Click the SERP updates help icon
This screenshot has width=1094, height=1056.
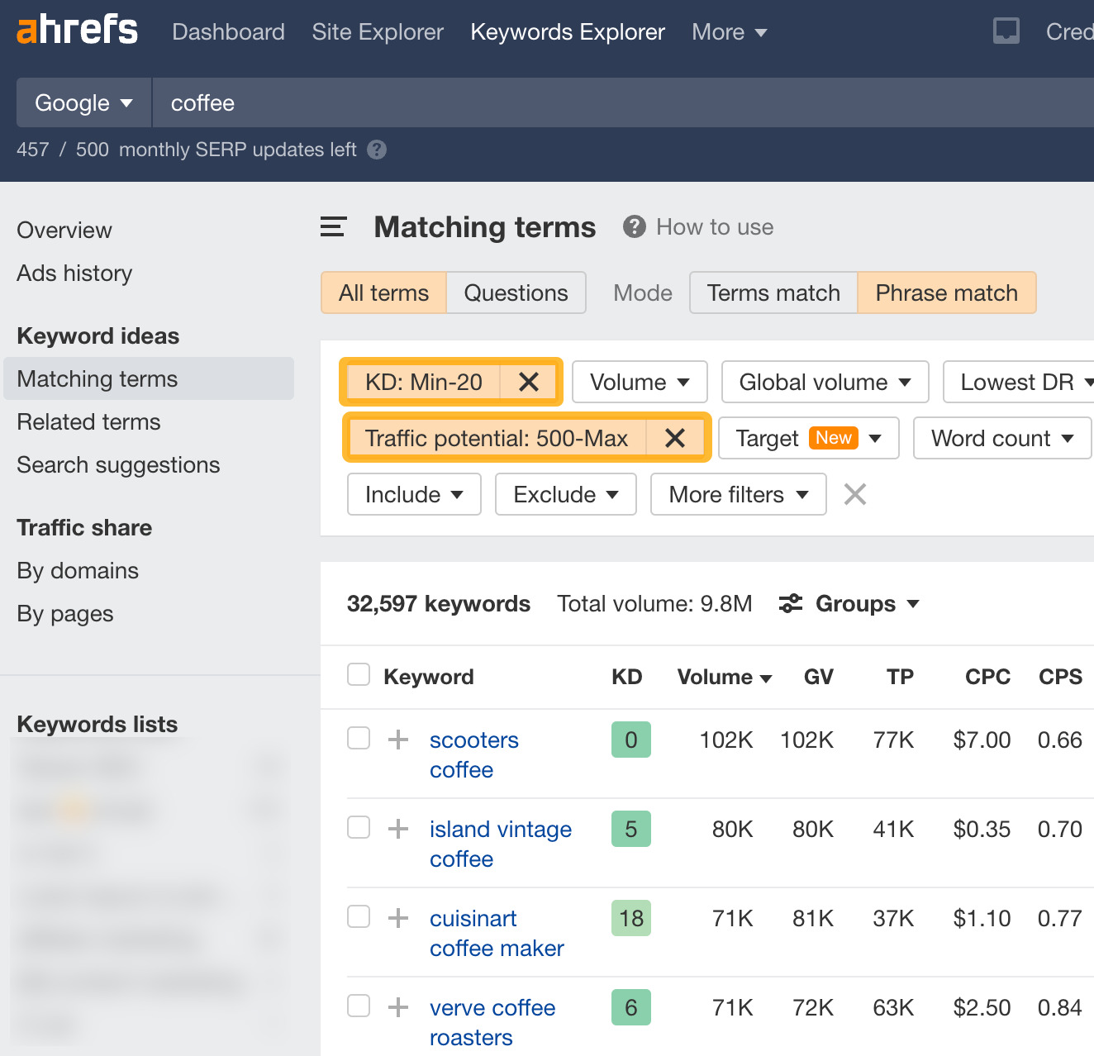[377, 150]
